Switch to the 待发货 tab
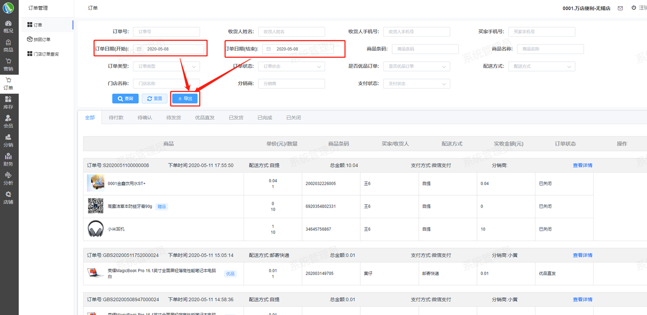This screenshot has width=647, height=315. click(x=174, y=118)
